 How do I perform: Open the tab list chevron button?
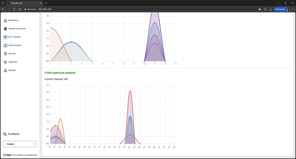pyautogui.click(x=3, y=3)
